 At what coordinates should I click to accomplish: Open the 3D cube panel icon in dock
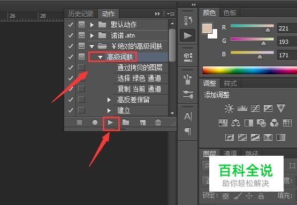click(188, 57)
